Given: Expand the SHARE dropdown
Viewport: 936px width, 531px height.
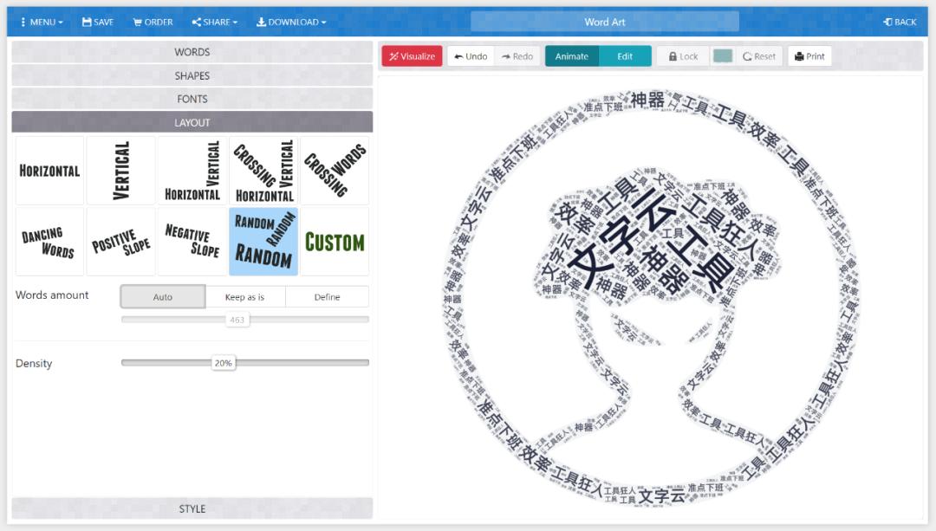Looking at the screenshot, I should [x=214, y=22].
